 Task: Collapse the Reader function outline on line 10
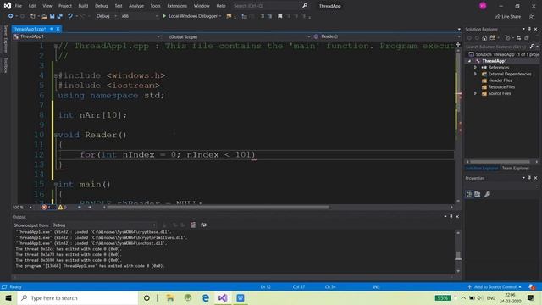[55, 136]
